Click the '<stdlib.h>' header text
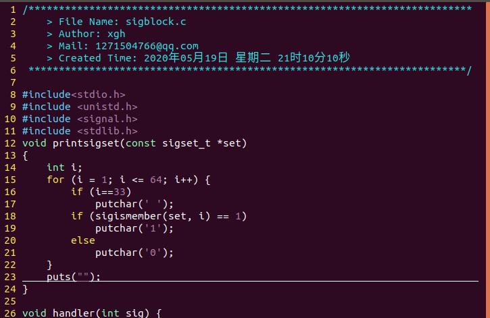This screenshot has height=318, width=490. pyautogui.click(x=107, y=131)
